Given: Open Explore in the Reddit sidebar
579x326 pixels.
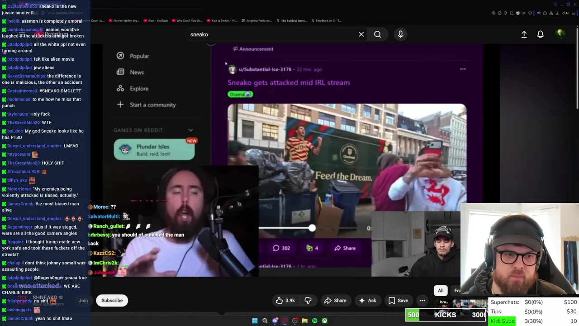Looking at the screenshot, I should (133, 89).
